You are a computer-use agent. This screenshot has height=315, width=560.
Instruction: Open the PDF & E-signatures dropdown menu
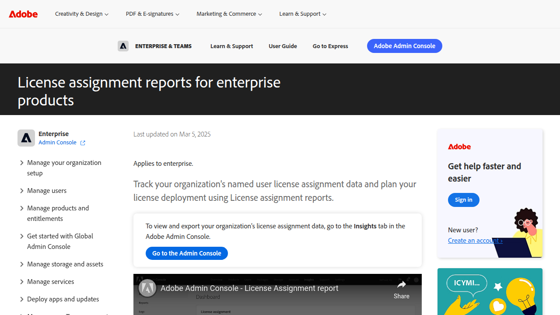pyautogui.click(x=153, y=14)
